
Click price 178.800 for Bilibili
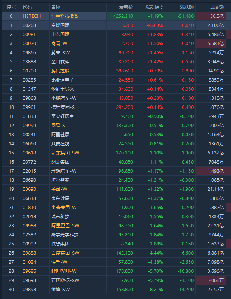point(125,271)
